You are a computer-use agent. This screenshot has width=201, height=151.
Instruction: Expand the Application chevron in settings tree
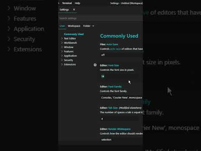[x=62, y=56]
